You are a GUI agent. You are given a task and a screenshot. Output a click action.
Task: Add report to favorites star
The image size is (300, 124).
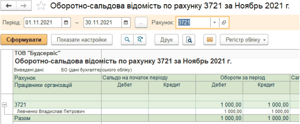pyautogui.click(x=41, y=6)
